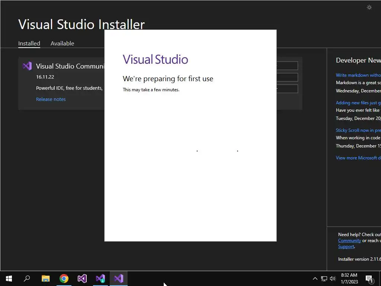Switch to the Available tab
Image resolution: width=381 pixels, height=286 pixels.
62,43
